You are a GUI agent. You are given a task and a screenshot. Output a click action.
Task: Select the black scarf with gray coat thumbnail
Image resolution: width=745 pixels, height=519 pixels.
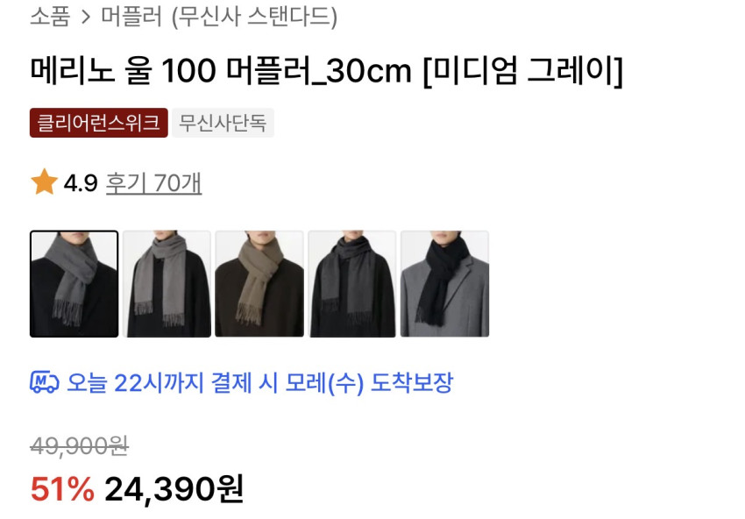click(x=444, y=284)
